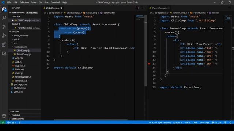Screen dimensions: 234x131
Task: Open the Selection menu
Action: coord(24,3)
